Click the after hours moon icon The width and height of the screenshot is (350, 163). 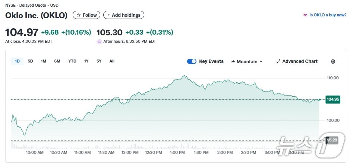(x=99, y=41)
